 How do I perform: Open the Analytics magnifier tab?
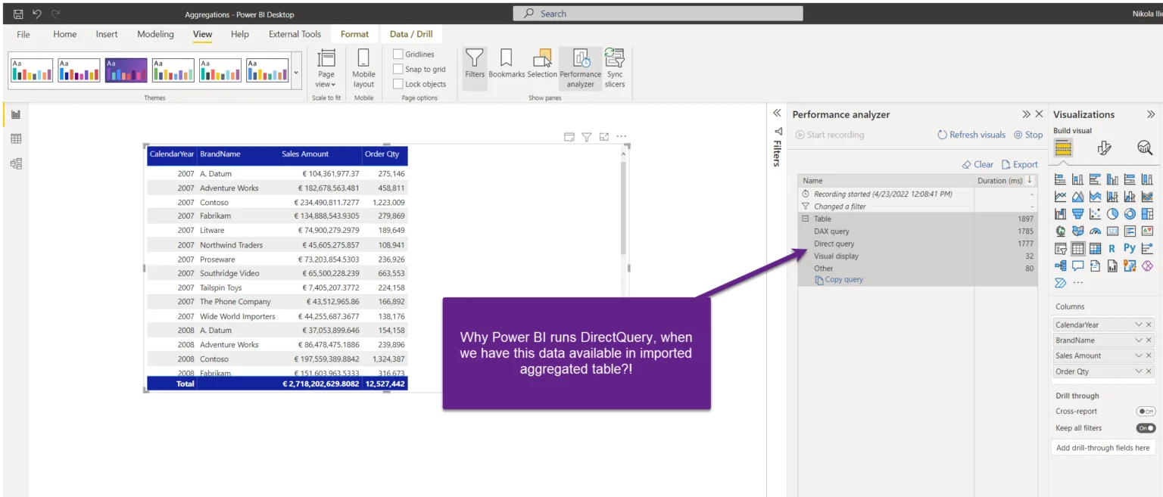coord(1145,148)
